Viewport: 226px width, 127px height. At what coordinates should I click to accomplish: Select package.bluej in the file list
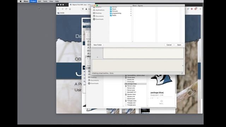[x=136, y=84]
